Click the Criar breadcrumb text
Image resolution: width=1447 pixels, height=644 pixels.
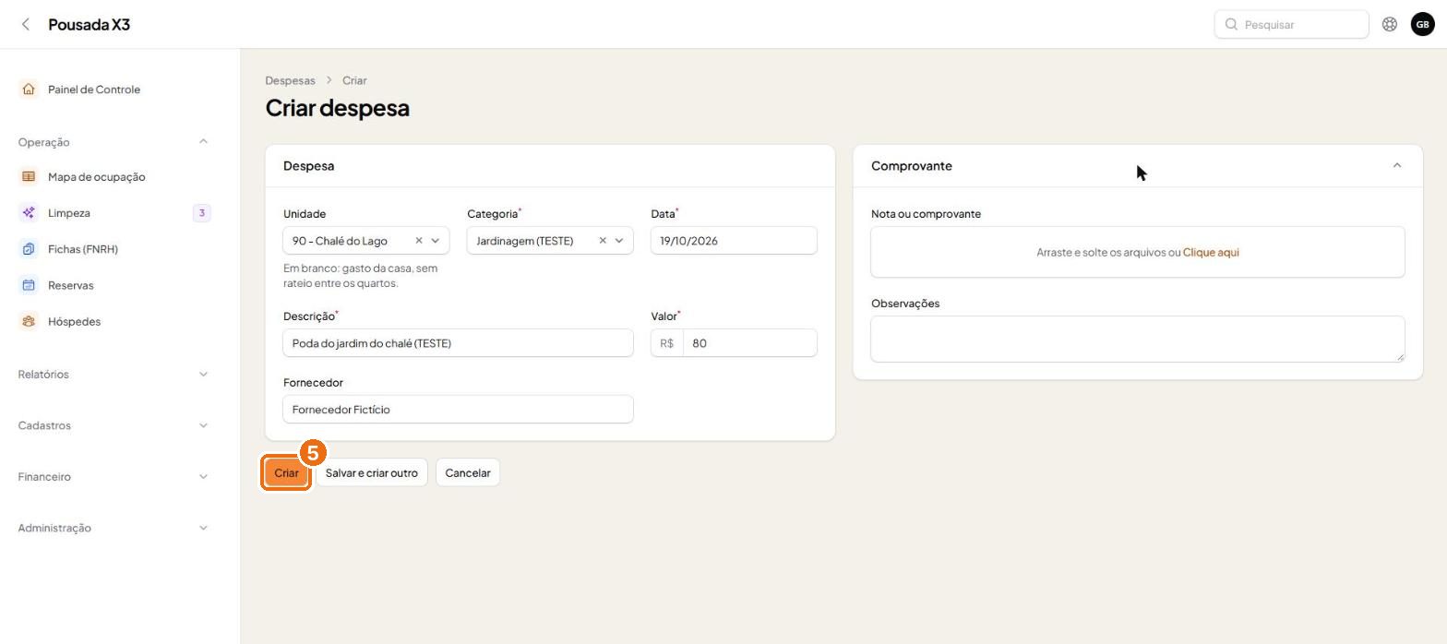point(354,80)
